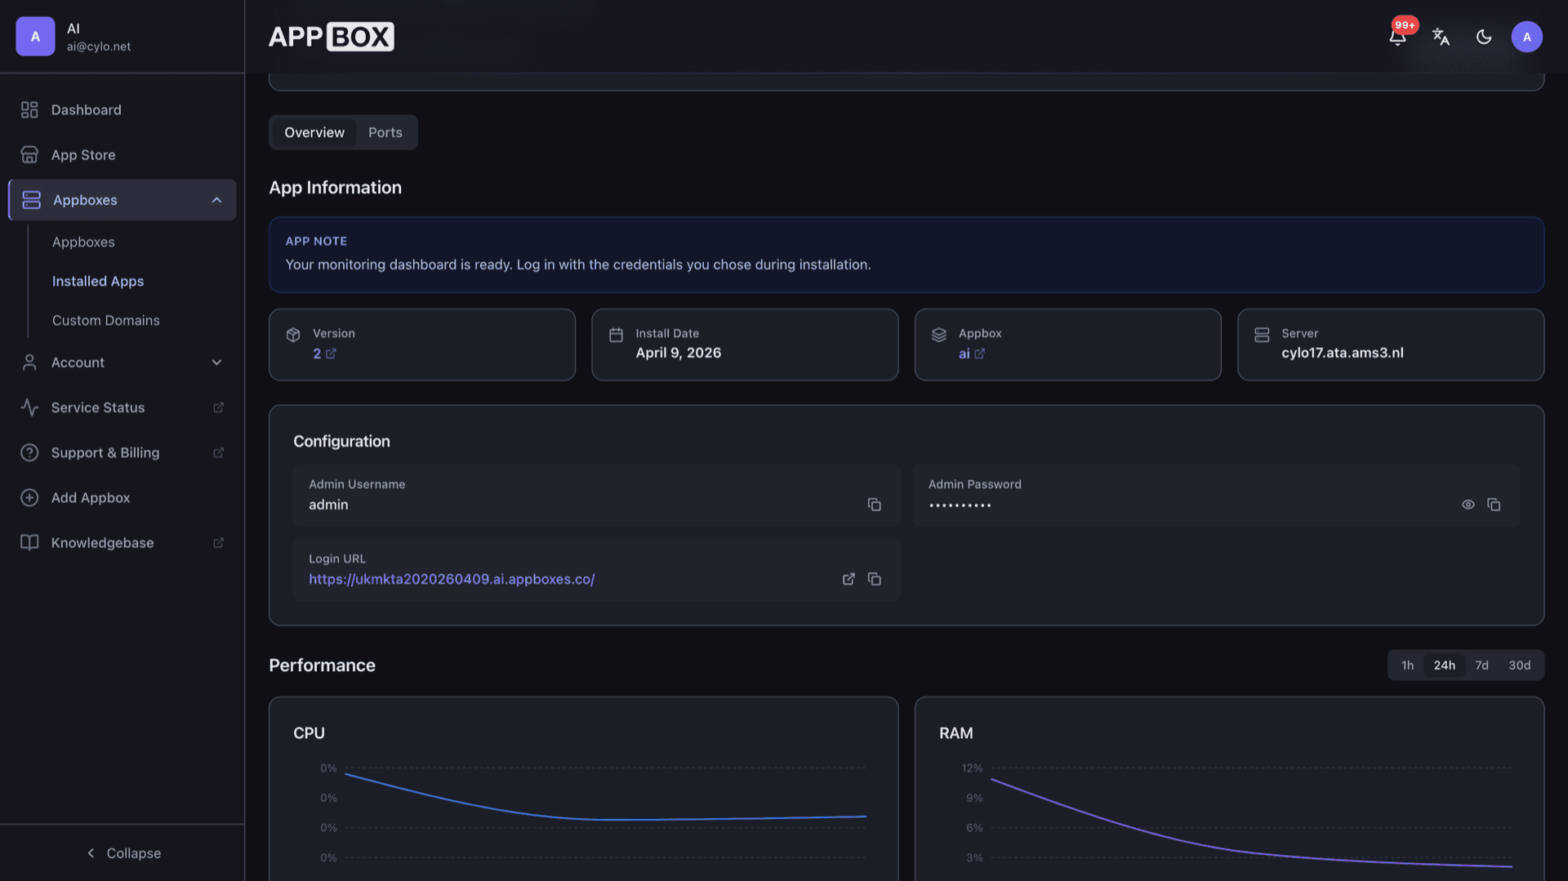The width and height of the screenshot is (1568, 881).
Task: Switch to the Ports tab
Action: tap(385, 132)
